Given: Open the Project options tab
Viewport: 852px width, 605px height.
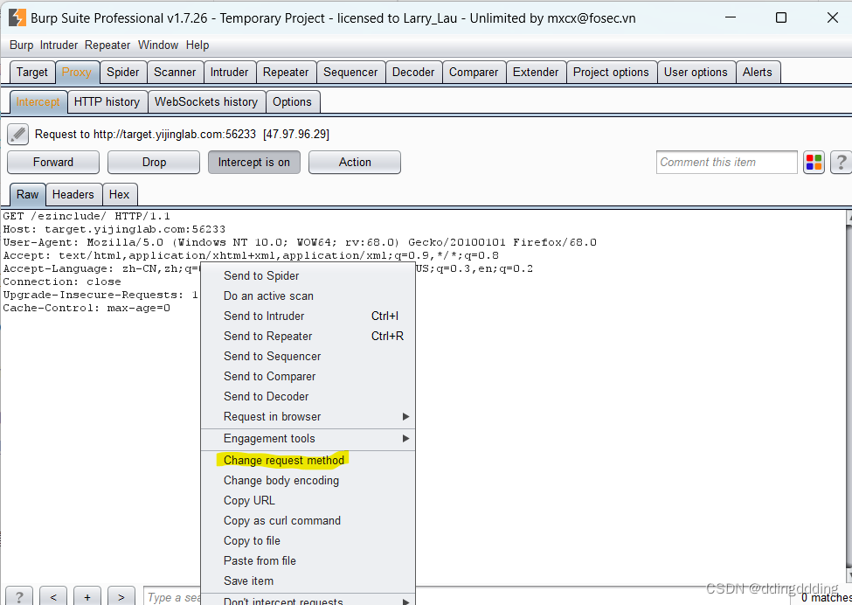Looking at the screenshot, I should tap(612, 73).
